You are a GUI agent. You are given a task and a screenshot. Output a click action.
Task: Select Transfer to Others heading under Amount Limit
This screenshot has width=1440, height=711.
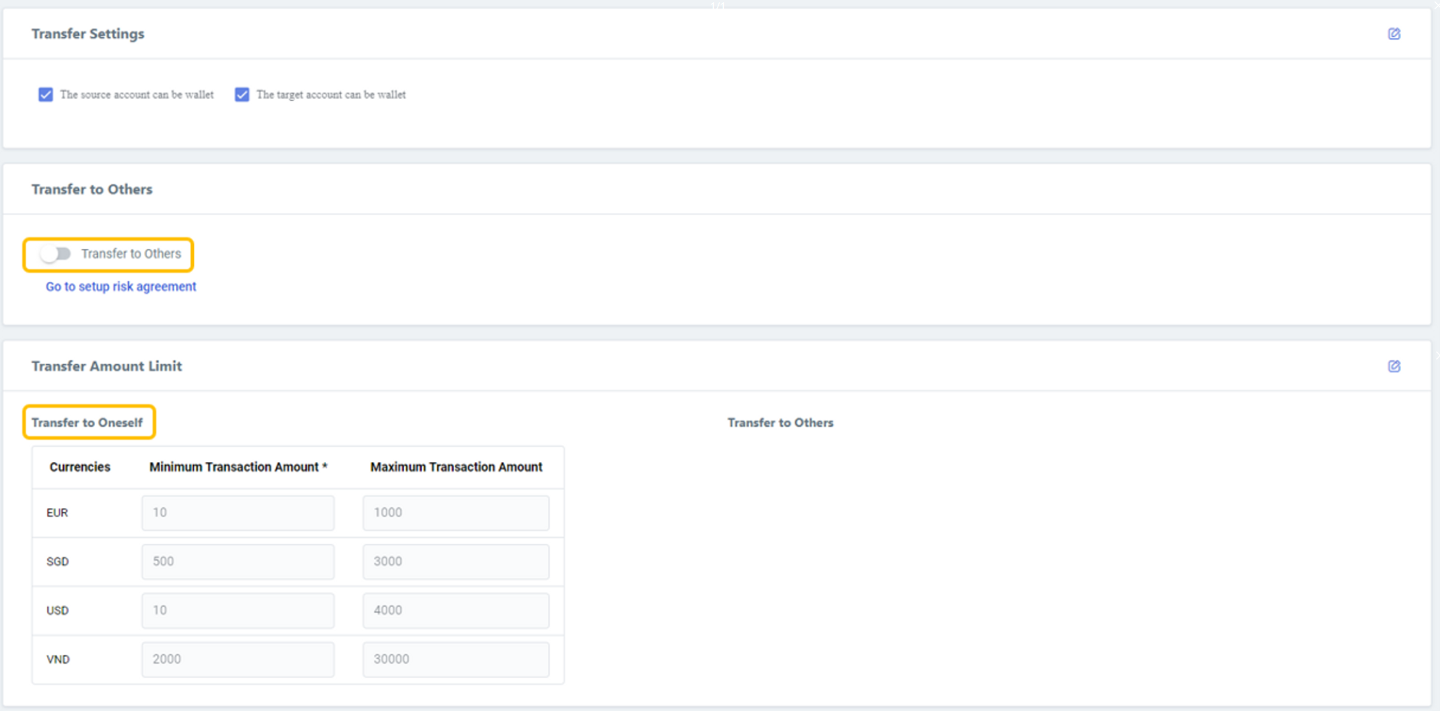click(x=780, y=422)
